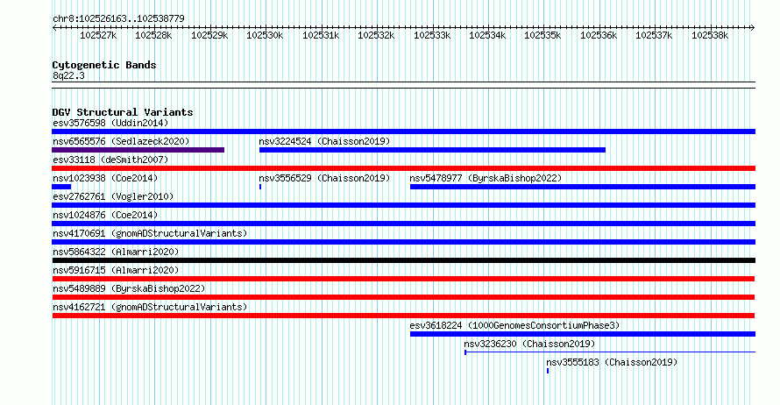Click the 102528k ruler position
Image resolution: width=780 pixels, height=405 pixels.
click(x=153, y=35)
